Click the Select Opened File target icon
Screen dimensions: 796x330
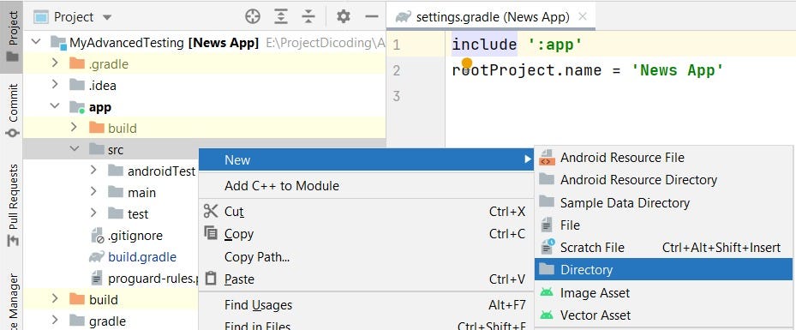[252, 17]
